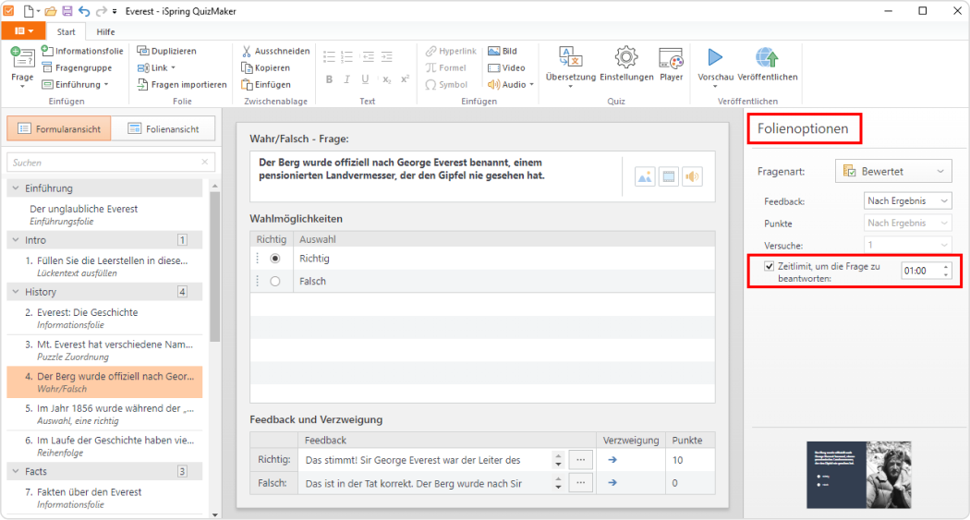The width and height of the screenshot is (970, 520).
Task: Select Richtig as correct answer
Action: [275, 259]
